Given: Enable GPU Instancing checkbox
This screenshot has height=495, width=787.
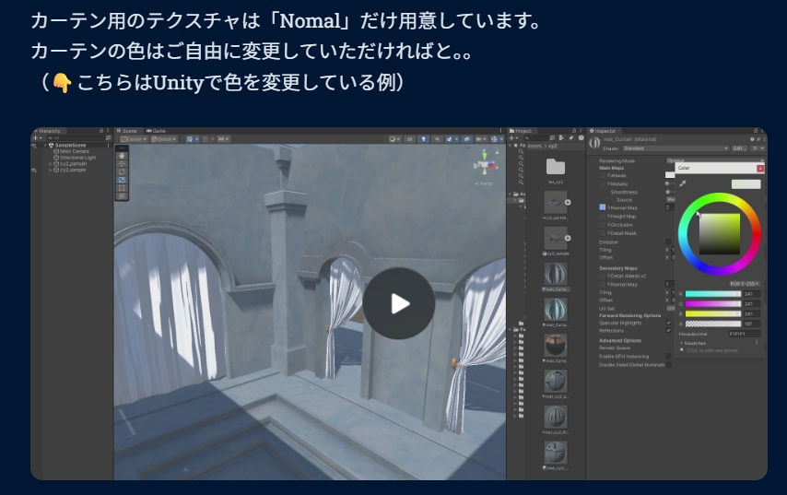Looking at the screenshot, I should [668, 356].
